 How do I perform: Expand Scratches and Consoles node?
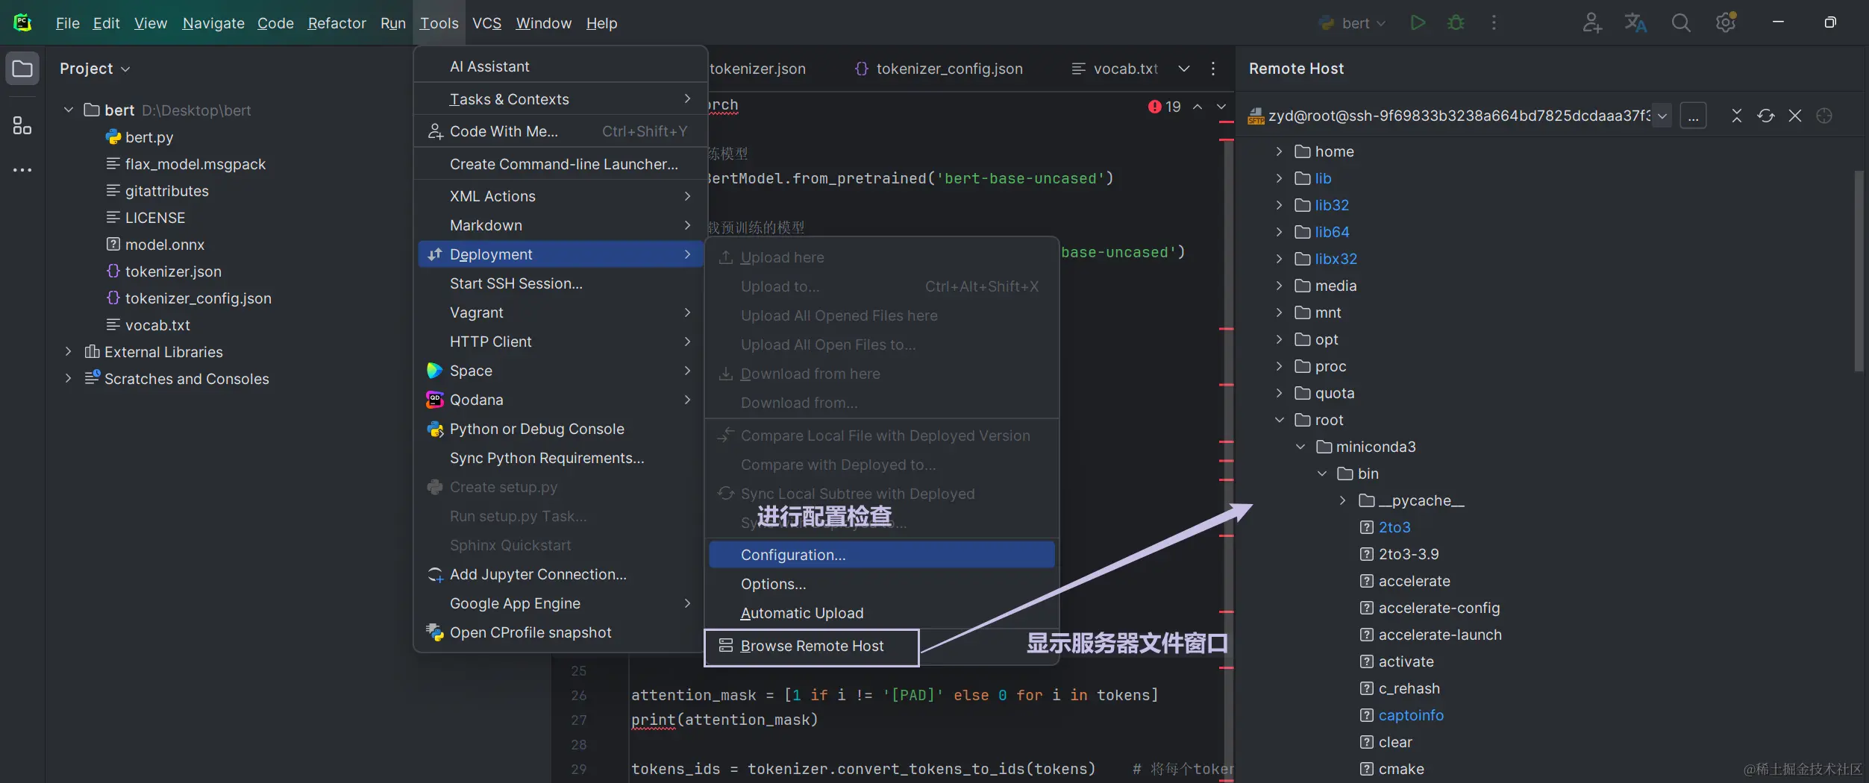coord(69,379)
